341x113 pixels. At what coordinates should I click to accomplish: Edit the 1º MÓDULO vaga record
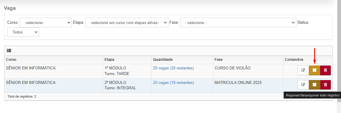point(303,70)
